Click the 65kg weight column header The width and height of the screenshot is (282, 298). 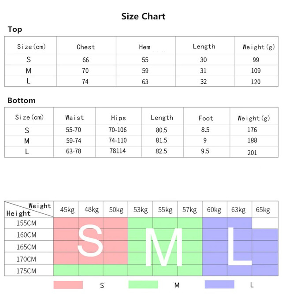point(263,210)
